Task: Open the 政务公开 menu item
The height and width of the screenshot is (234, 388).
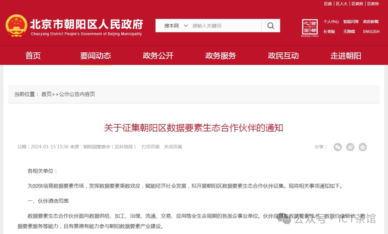Action: pyautogui.click(x=158, y=56)
